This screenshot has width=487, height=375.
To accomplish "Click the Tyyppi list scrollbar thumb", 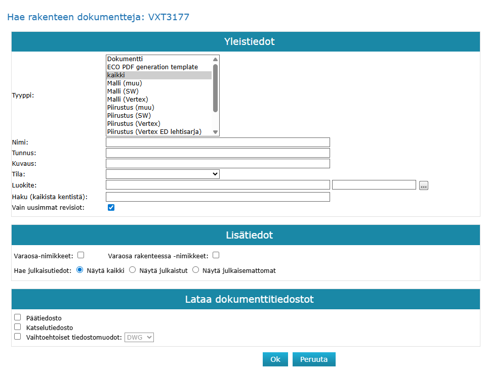I will coord(215,88).
